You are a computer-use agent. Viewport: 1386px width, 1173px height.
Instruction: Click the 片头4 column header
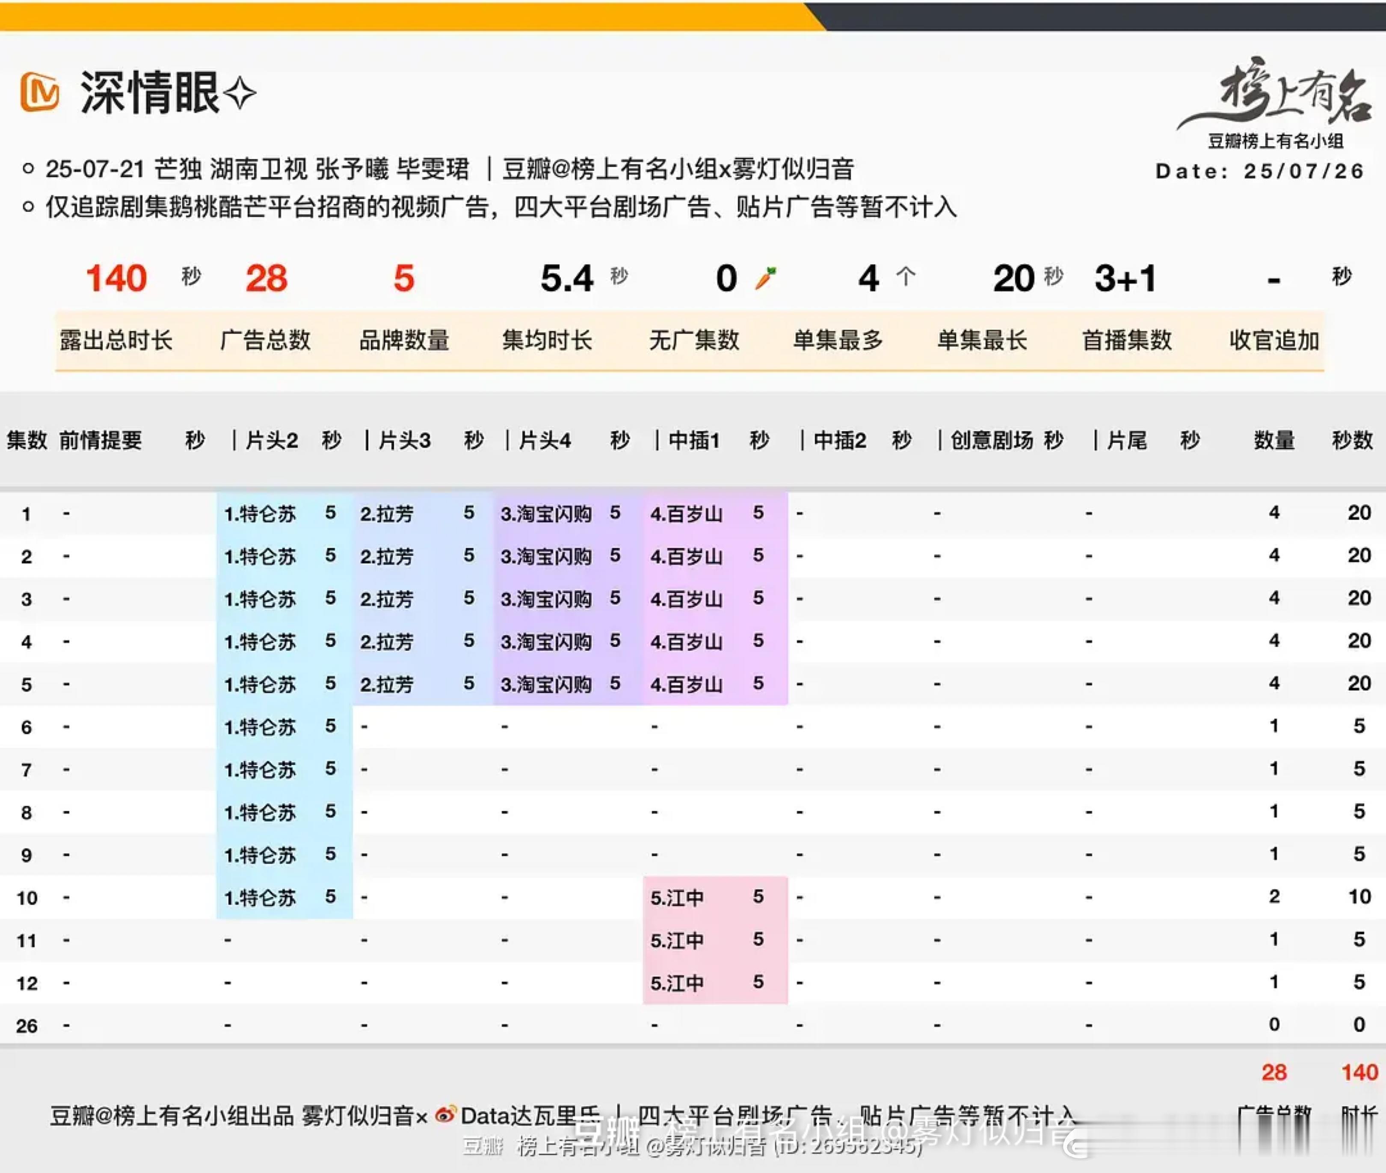click(x=545, y=439)
